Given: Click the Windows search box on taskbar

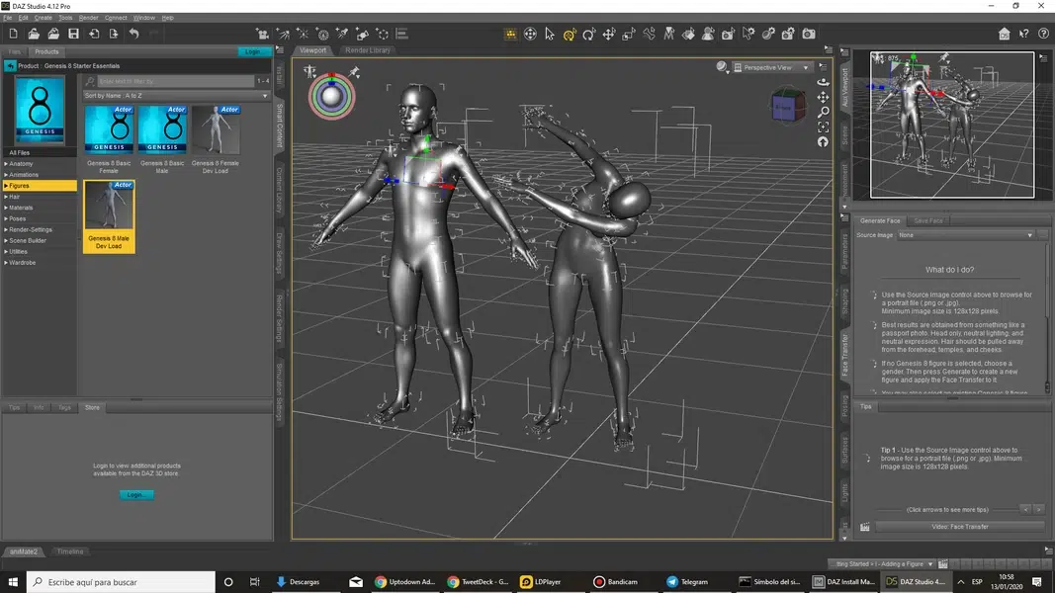Looking at the screenshot, I should pyautogui.click(x=121, y=582).
